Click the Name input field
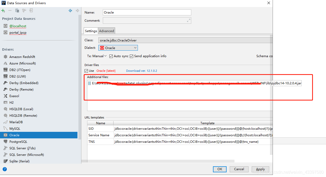 point(147,12)
